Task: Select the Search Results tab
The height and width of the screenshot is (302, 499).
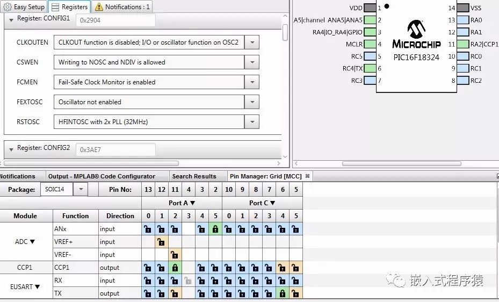Action: point(194,176)
